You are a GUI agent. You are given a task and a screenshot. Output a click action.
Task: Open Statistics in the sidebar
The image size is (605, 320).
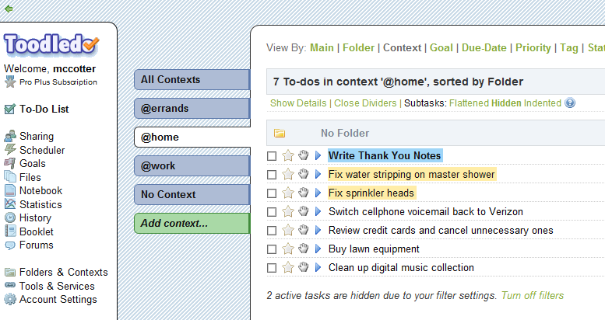click(x=40, y=204)
